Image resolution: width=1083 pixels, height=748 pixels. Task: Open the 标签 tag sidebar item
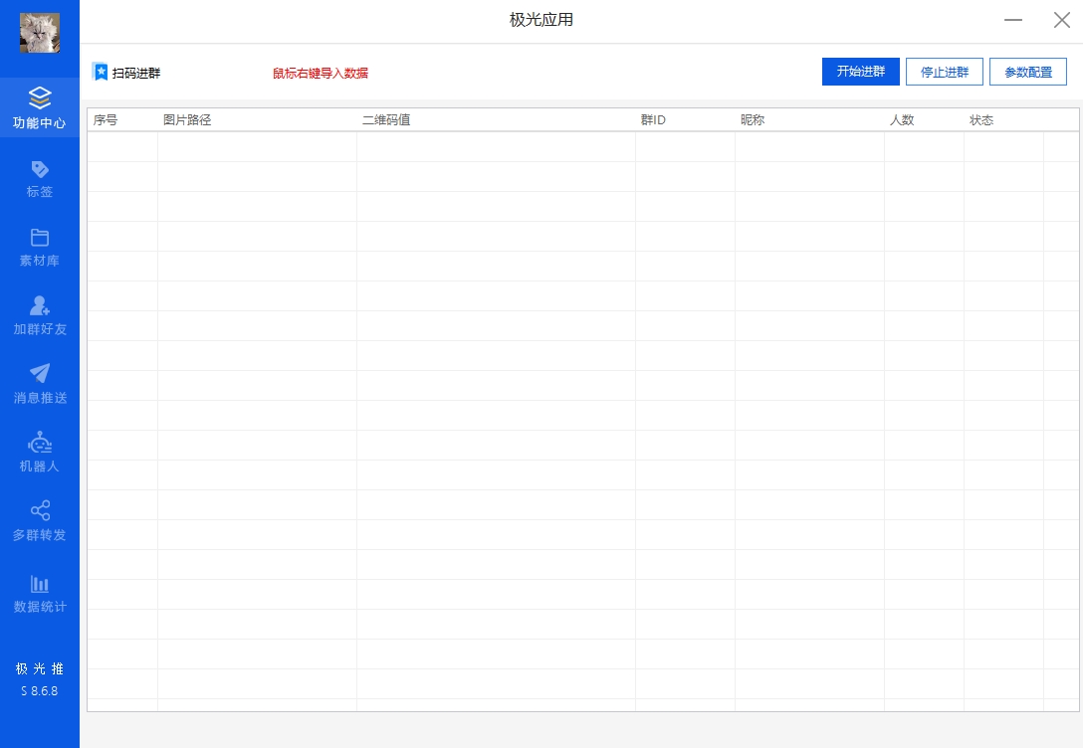point(40,179)
